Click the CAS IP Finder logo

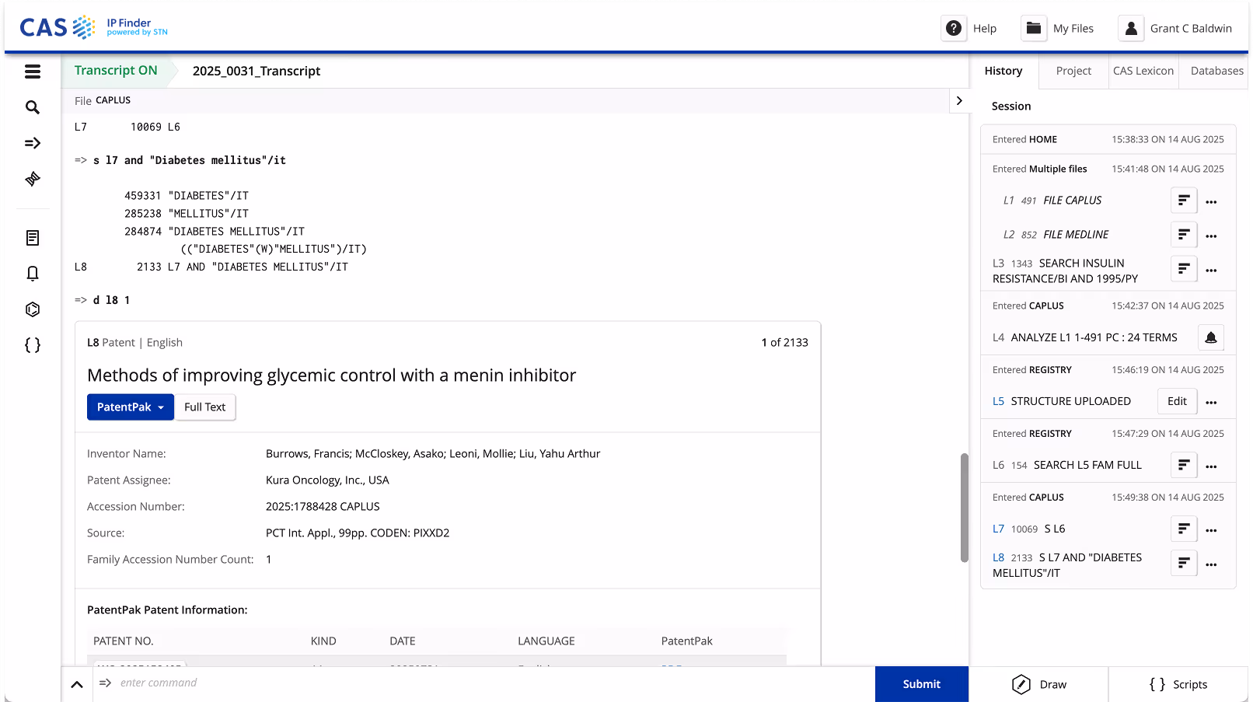[93, 27]
